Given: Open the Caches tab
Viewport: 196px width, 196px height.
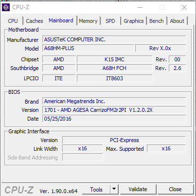Looking at the screenshot, I should (35, 21).
